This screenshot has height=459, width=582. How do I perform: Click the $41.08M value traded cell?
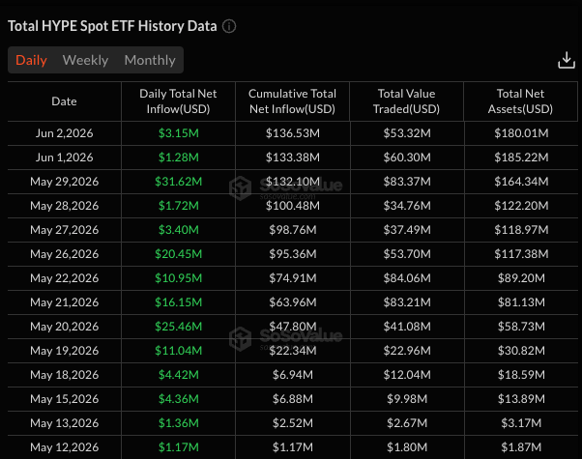click(407, 327)
